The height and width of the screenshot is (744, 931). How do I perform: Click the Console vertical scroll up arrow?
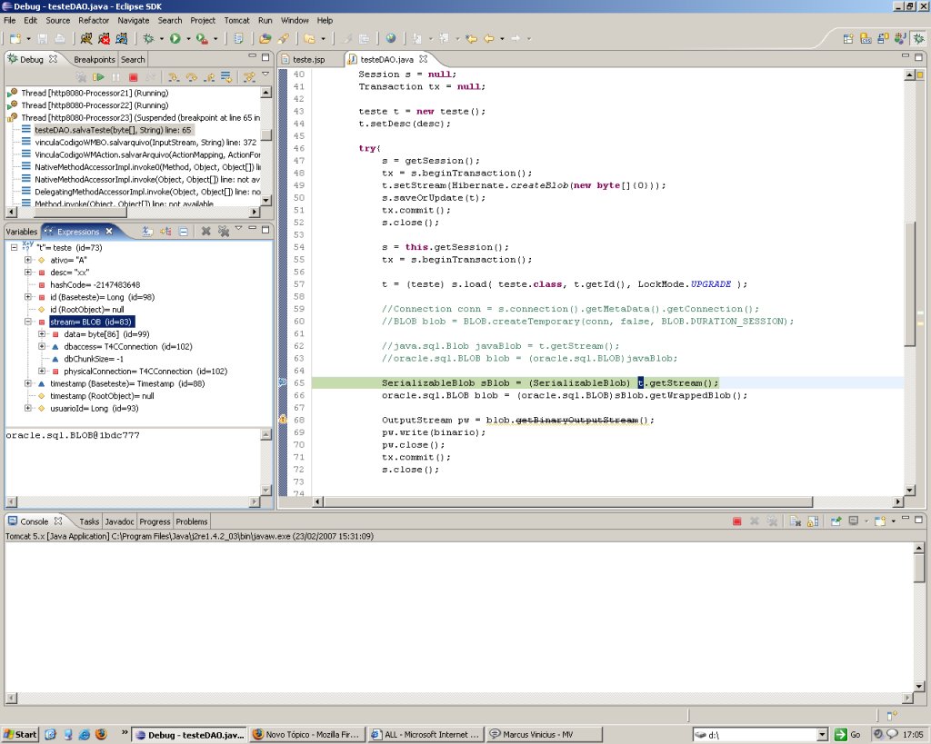[919, 548]
